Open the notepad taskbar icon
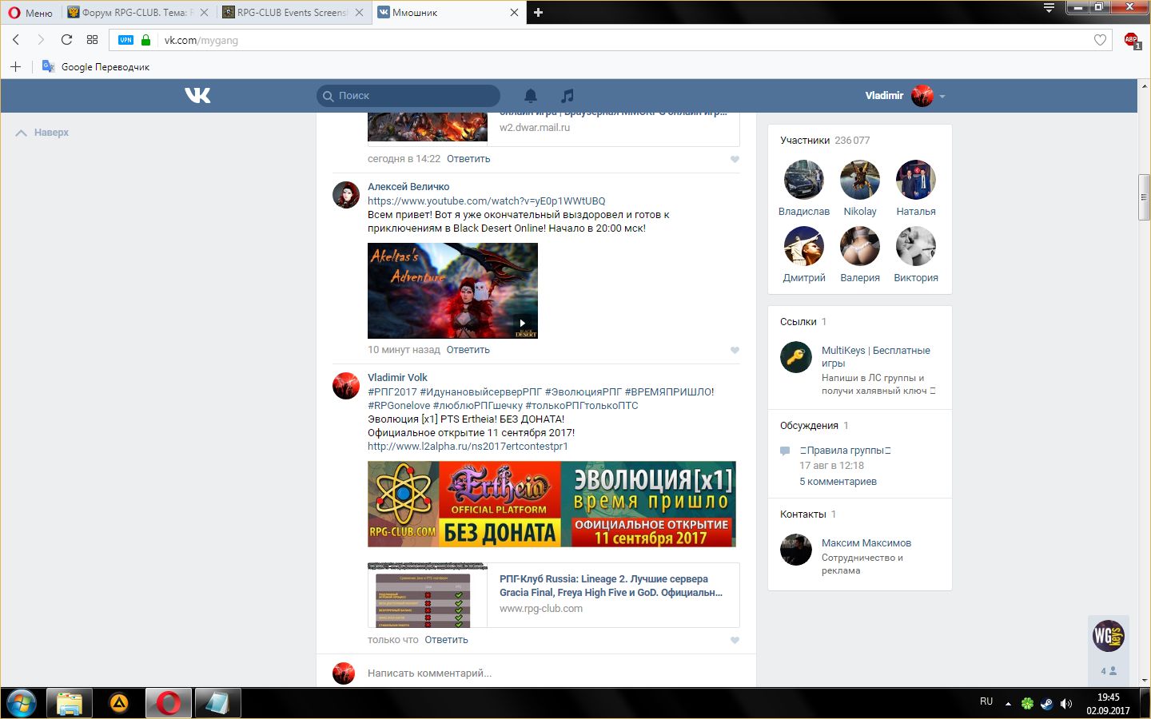This screenshot has height=719, width=1151. coord(217,703)
